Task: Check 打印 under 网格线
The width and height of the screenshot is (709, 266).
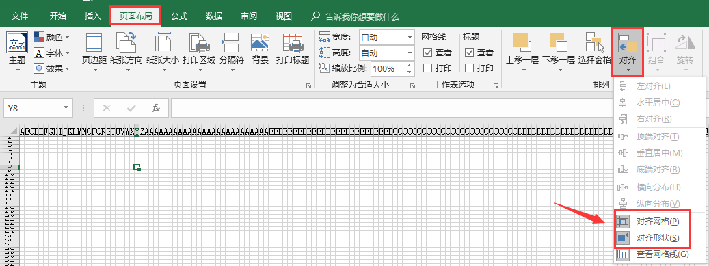Action: pyautogui.click(x=427, y=68)
